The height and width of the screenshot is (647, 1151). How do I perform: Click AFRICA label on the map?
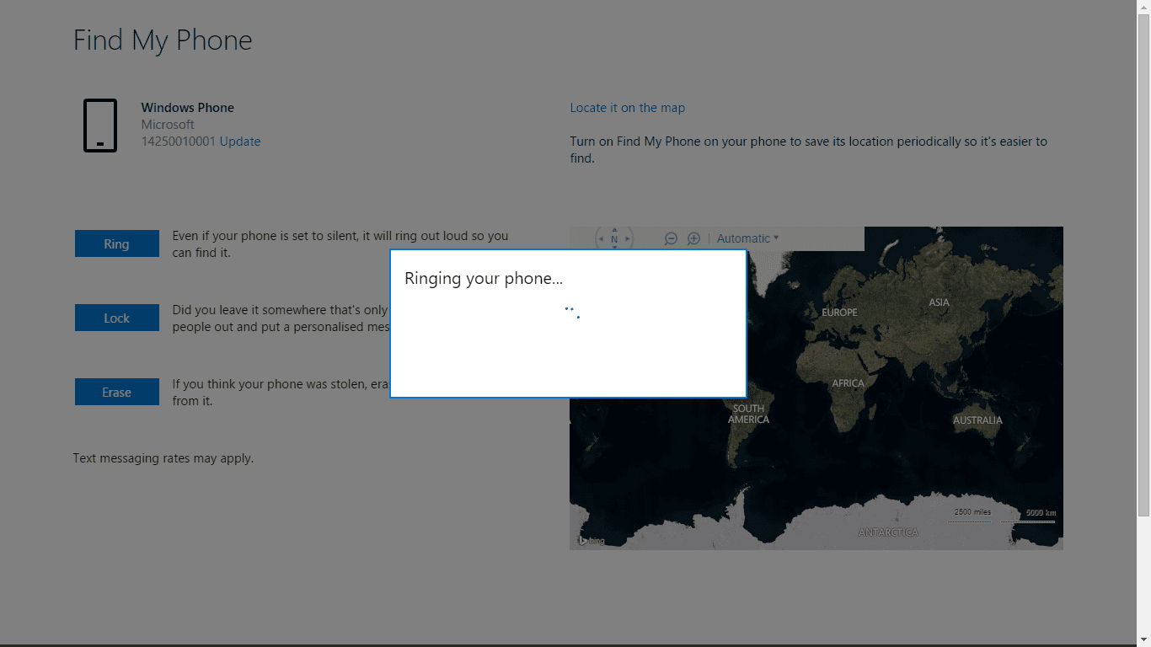(848, 383)
